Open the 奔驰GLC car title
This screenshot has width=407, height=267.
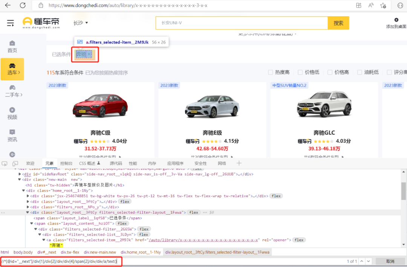(x=324, y=133)
